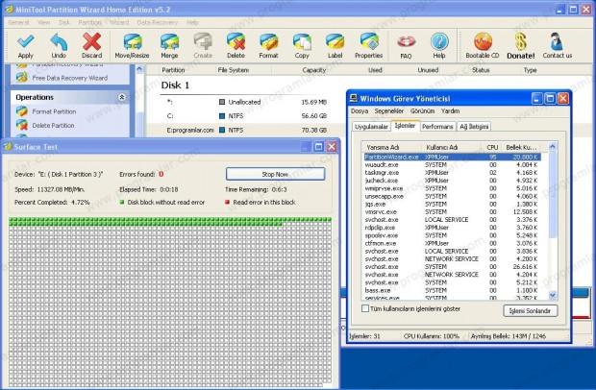
Task: Select PartitionWizard.exe process row
Action: coord(452,157)
